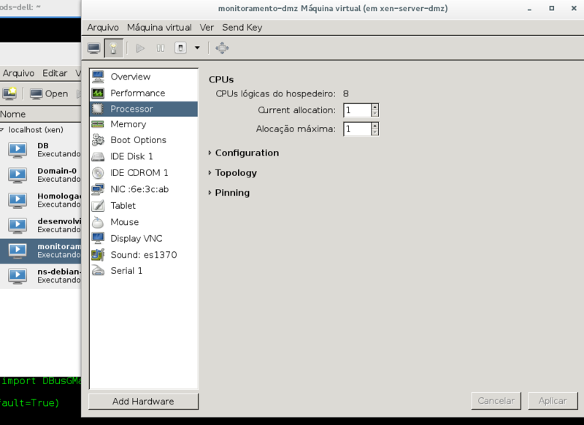Select monitoram virtual machine row
Viewport: 584px width, 425px height.
point(40,250)
